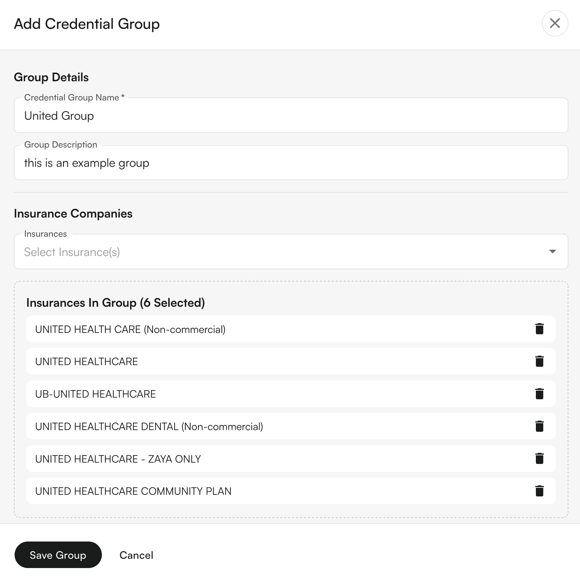Screen dimensions: 580x577
Task: Select UNITED HEALTHCARE - ZAYA ONLY row
Action: coord(291,459)
